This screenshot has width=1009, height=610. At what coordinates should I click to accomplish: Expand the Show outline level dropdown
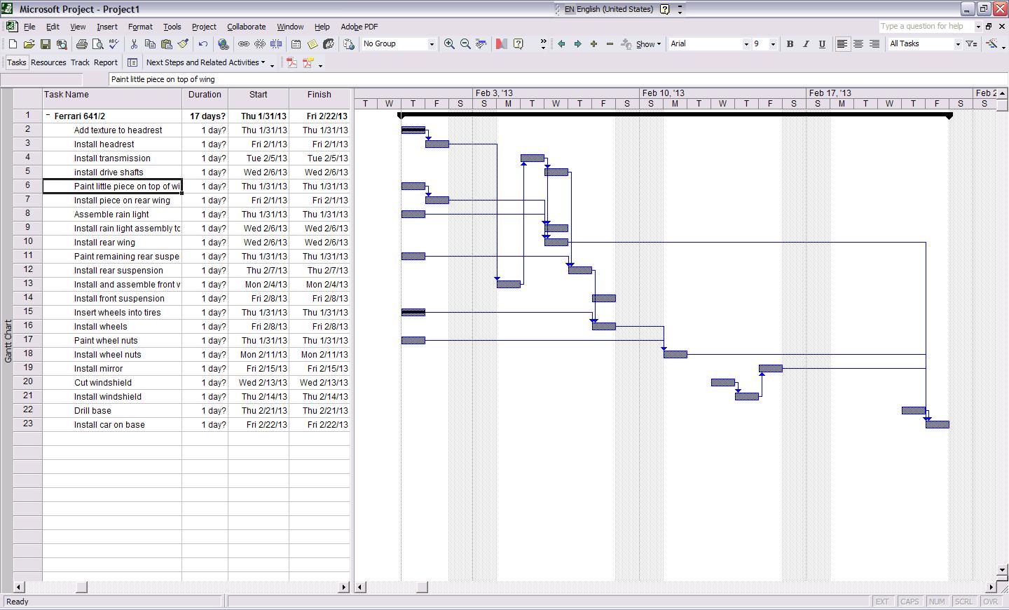(648, 44)
